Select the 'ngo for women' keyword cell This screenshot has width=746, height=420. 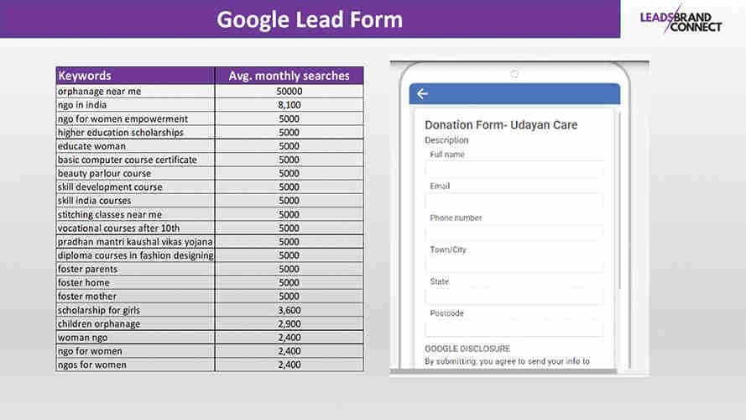135,351
